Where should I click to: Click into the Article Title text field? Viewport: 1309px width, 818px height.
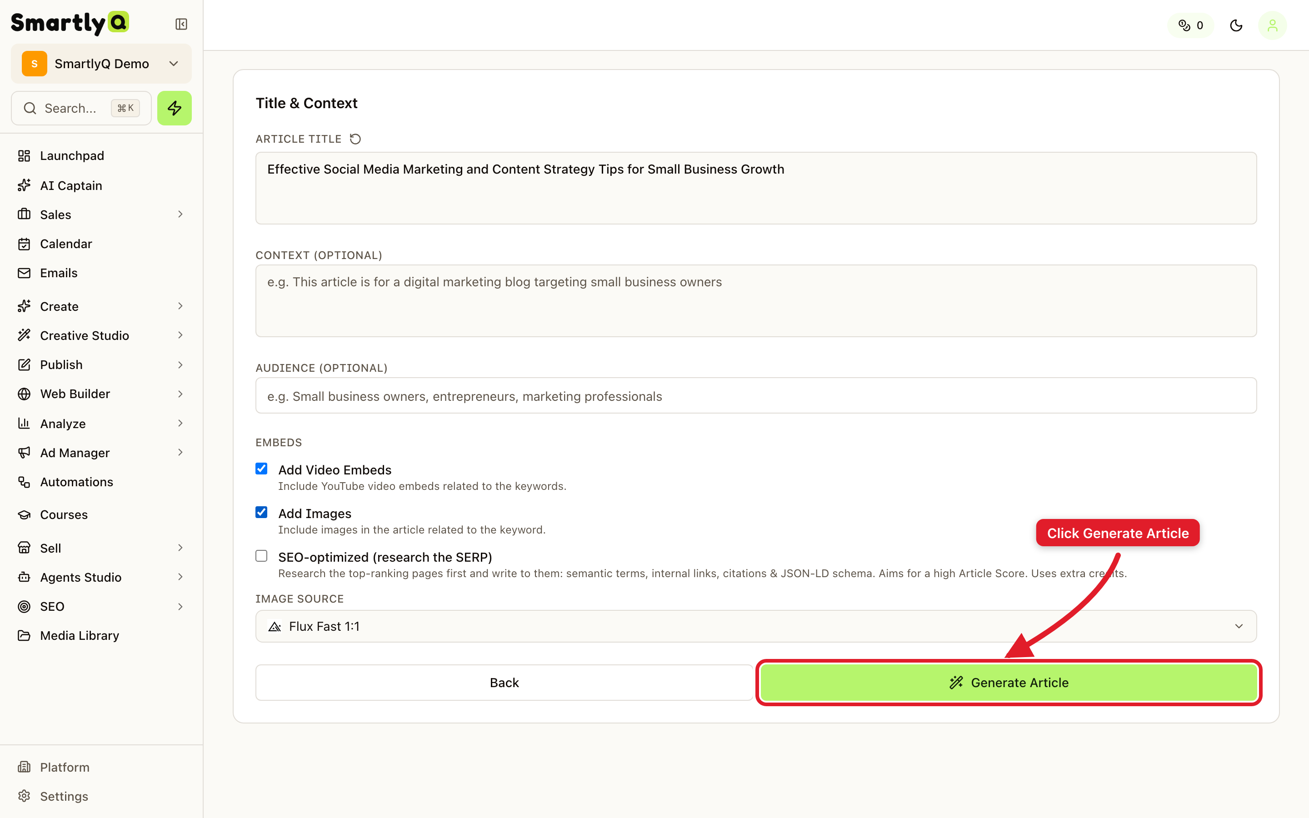756,188
